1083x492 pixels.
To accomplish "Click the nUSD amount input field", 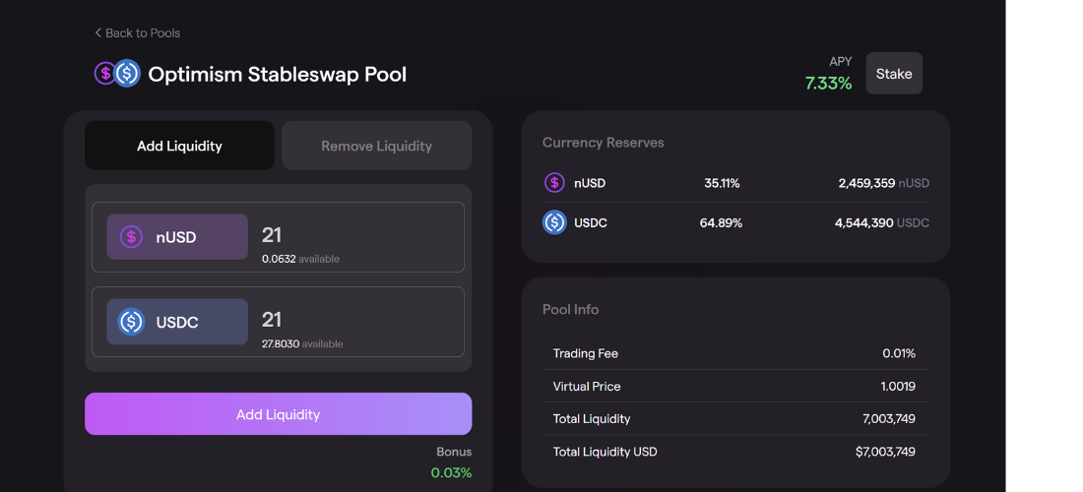I will click(x=354, y=235).
